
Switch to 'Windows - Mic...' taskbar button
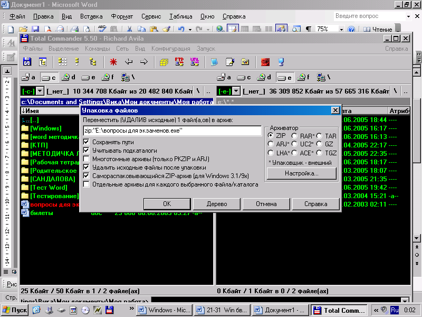coord(164,310)
